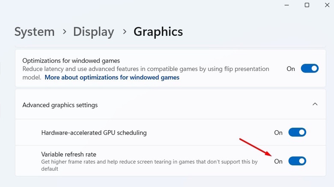Go back to System in the breadcrumb
Screen dimensions: 334x187
point(34,32)
